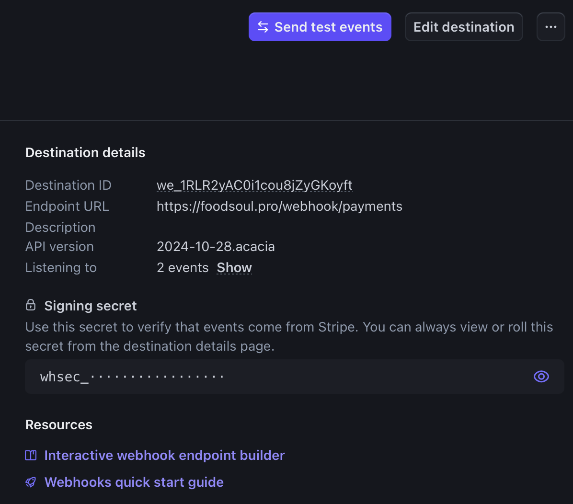Screen dimensions: 573x504
Task: Click the Destination details heading
Action: tap(85, 153)
